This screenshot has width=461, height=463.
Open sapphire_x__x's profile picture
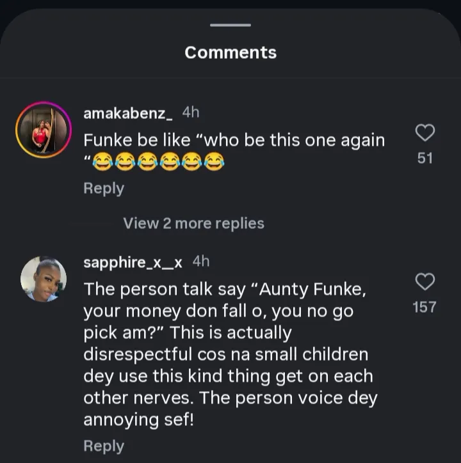coord(43,279)
